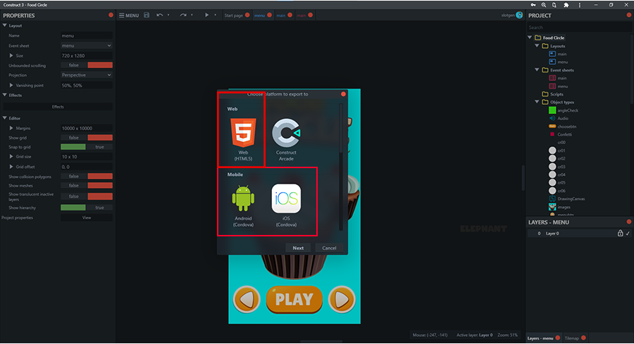
Task: Switch to the Start page tab
Action: pos(233,15)
